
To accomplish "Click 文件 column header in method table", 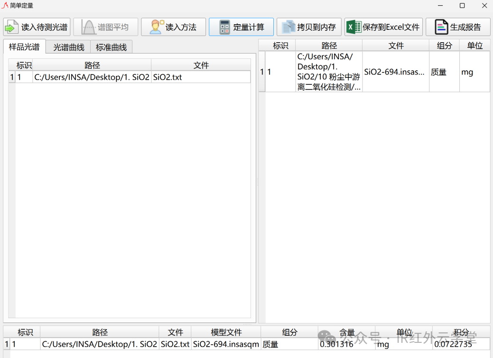I will point(396,46).
